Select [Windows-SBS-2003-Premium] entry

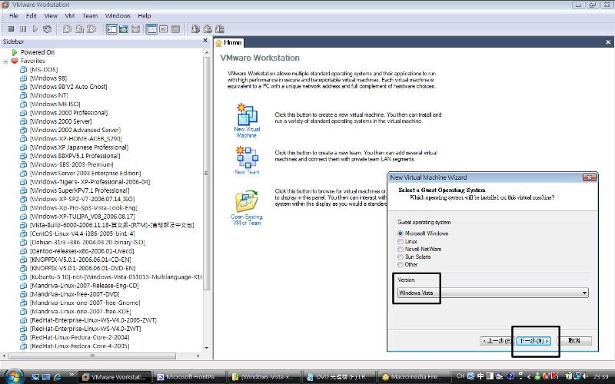(x=71, y=164)
